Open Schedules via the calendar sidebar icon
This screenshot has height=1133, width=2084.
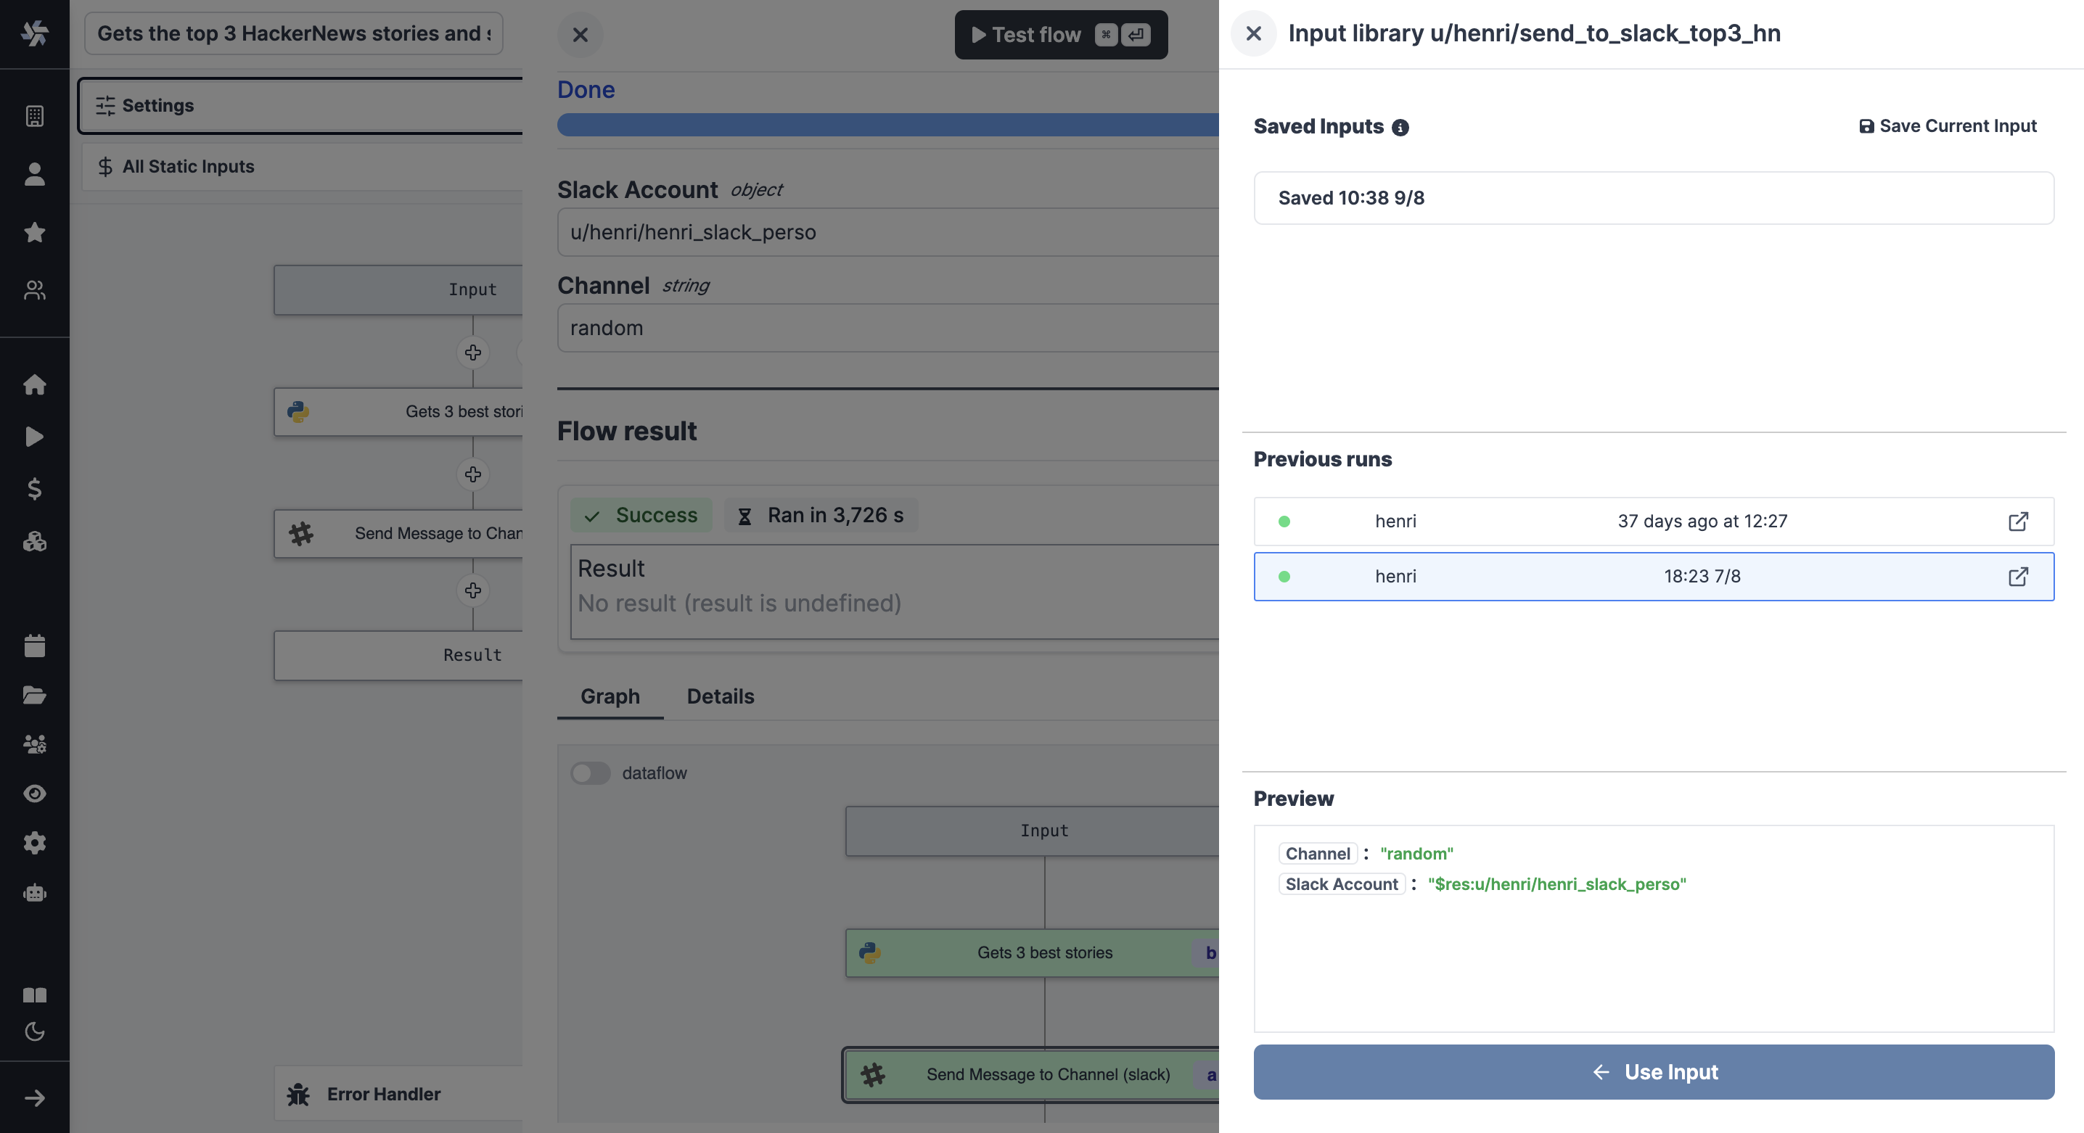click(35, 646)
